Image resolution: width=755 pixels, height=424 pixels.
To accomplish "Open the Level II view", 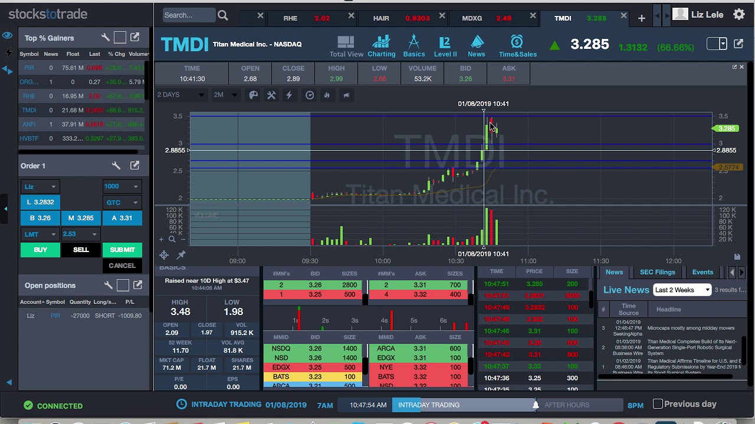I will coord(445,47).
